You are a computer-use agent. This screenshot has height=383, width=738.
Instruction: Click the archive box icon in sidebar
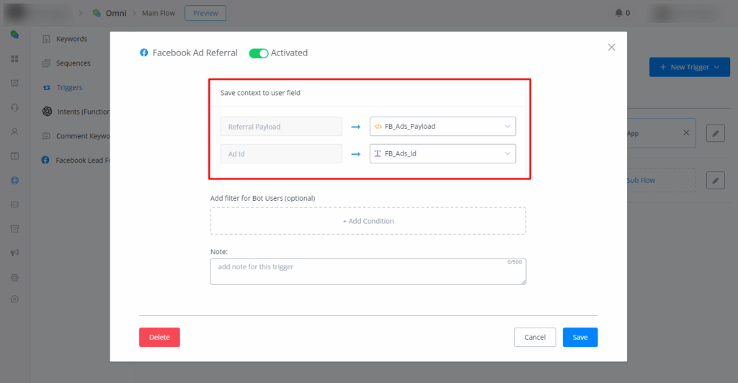(x=14, y=228)
